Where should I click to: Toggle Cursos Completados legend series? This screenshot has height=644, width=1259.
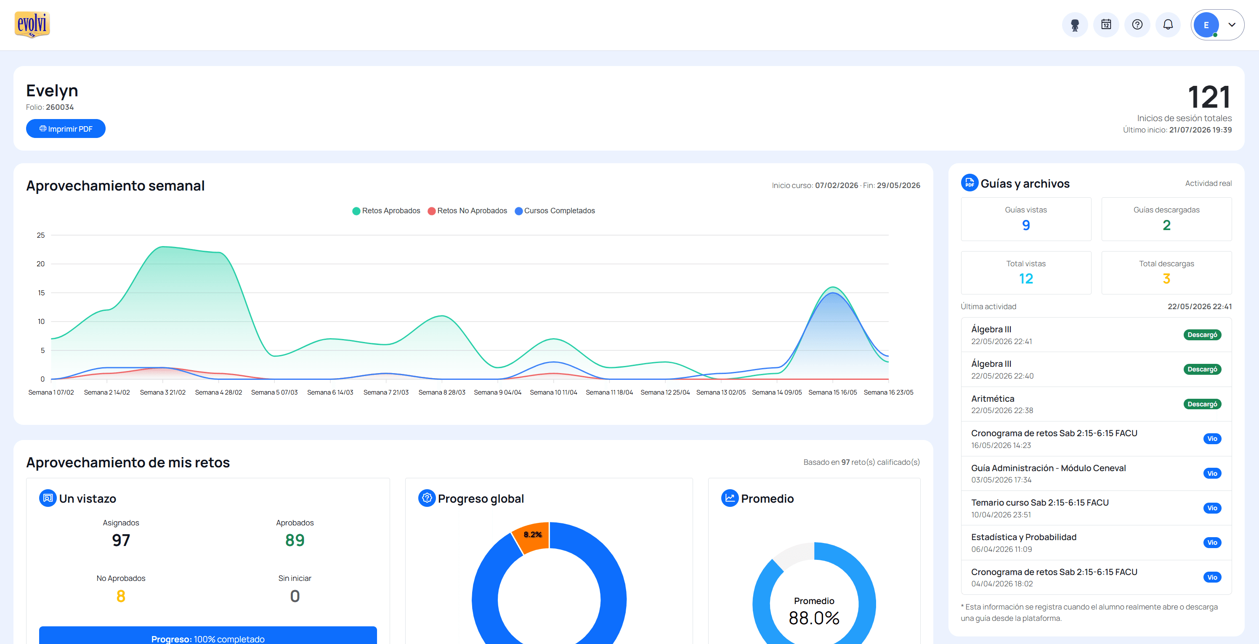click(x=555, y=211)
